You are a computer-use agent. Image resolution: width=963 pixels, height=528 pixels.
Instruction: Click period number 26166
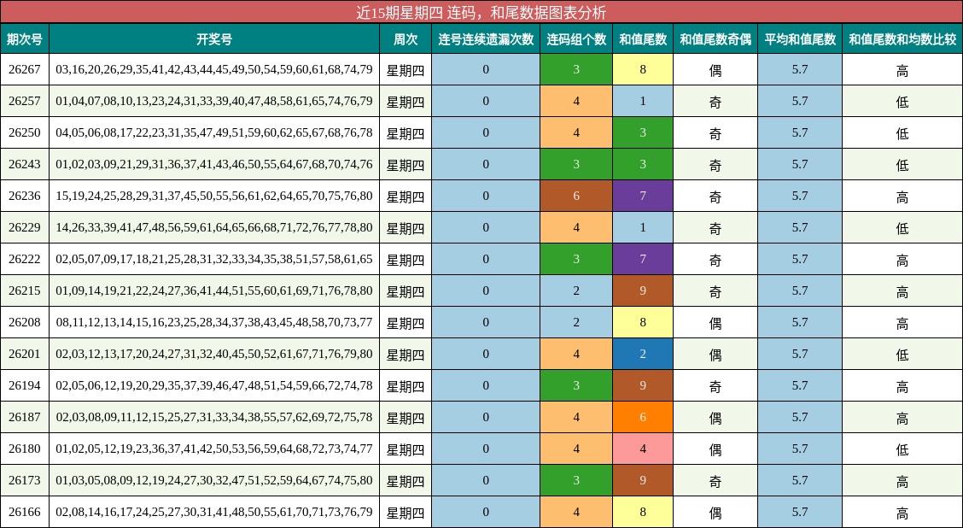[25, 513]
